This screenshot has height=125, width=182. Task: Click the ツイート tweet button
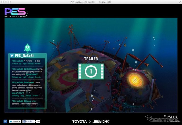tap(15, 121)
